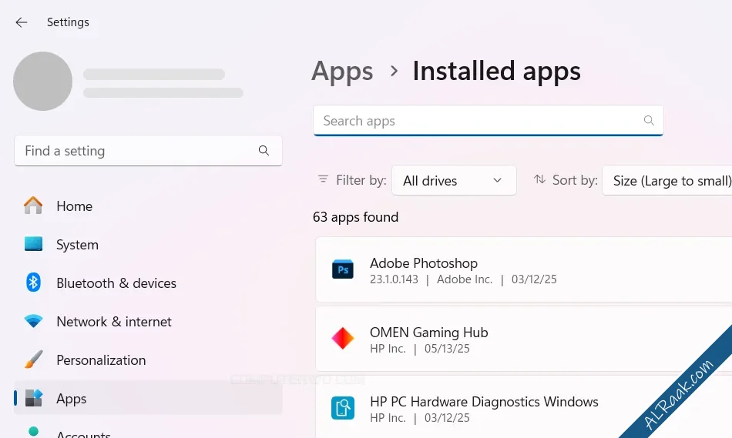This screenshot has width=732, height=438.
Task: Open Personalization settings
Action: click(148, 360)
